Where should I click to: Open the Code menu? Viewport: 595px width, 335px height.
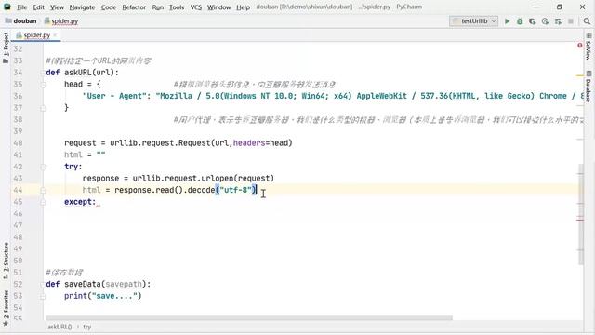tap(109, 7)
